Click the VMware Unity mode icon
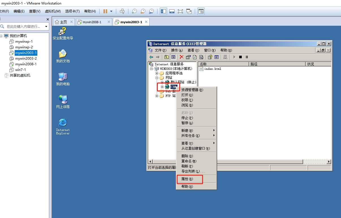 (x=189, y=11)
